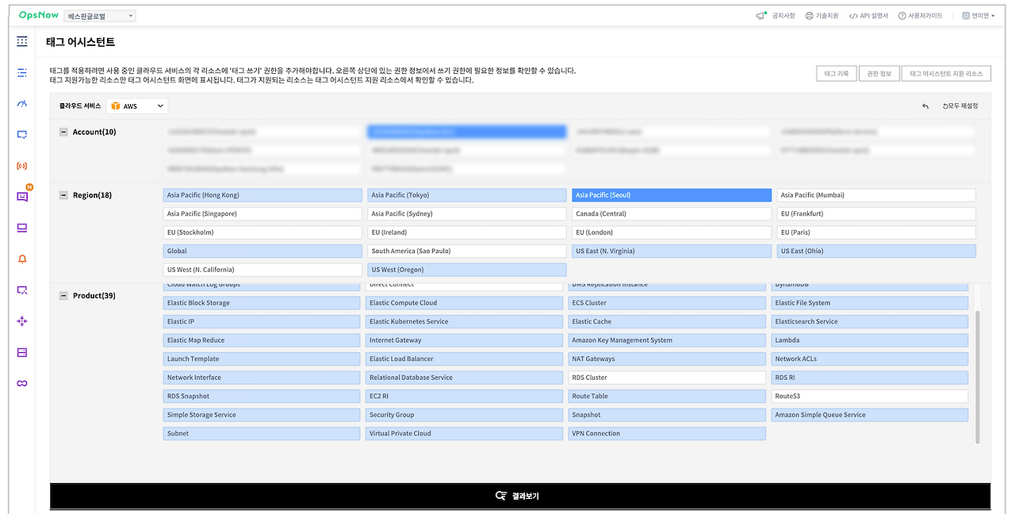Viewport: 1015px width, 514px height.
Task: Open the orange bell alert sidebar icon
Action: (x=22, y=259)
